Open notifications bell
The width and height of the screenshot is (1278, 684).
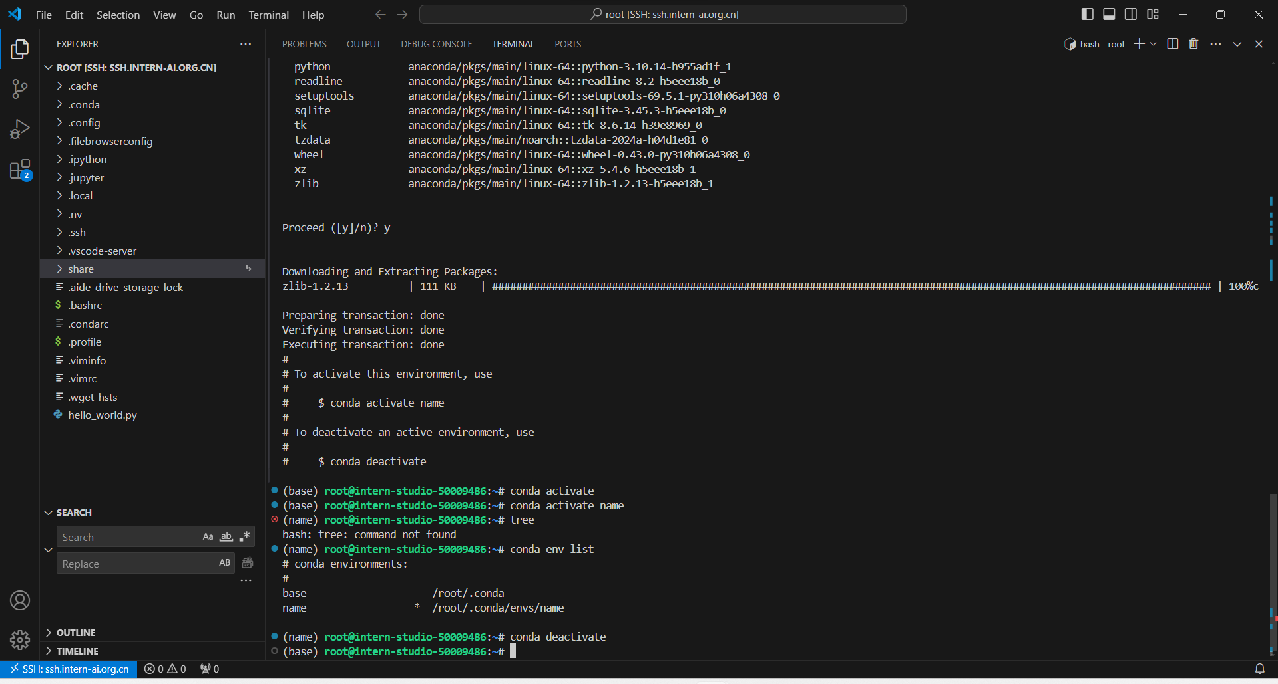pos(1259,669)
